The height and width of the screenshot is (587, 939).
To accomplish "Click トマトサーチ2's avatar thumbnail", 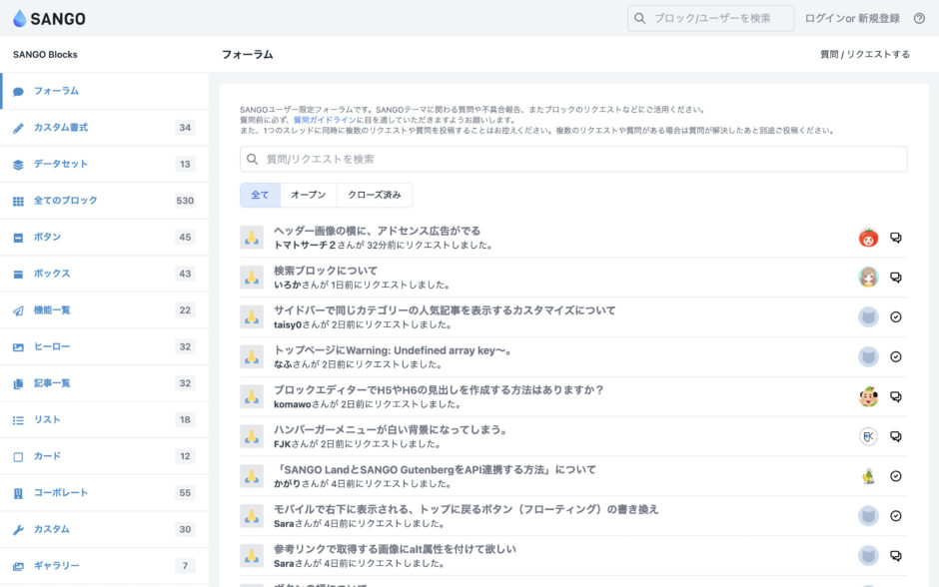I will pos(865,238).
